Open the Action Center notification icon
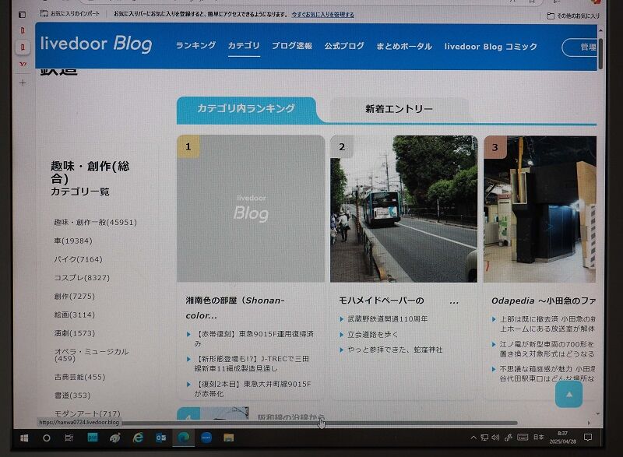 (x=588, y=438)
